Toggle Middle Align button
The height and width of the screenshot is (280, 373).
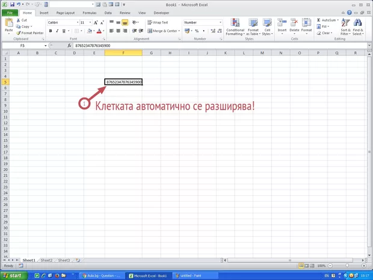pyautogui.click(x=119, y=22)
